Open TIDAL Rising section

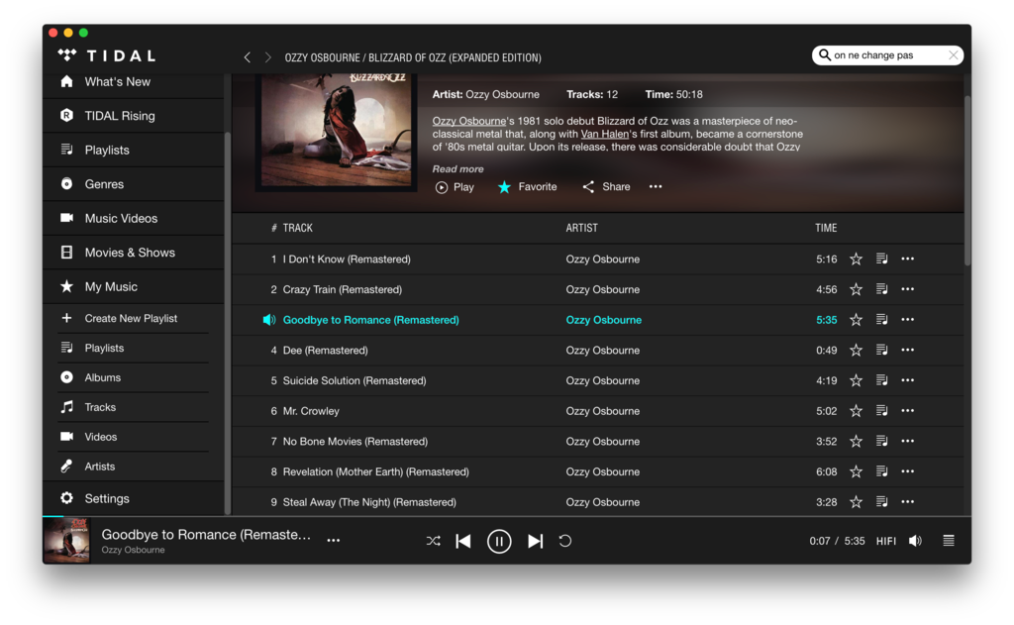pyautogui.click(x=134, y=116)
